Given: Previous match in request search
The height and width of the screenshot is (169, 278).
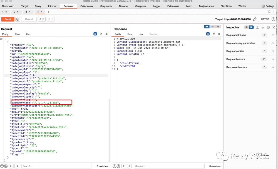Looking at the screenshot, I should pos(11,166).
